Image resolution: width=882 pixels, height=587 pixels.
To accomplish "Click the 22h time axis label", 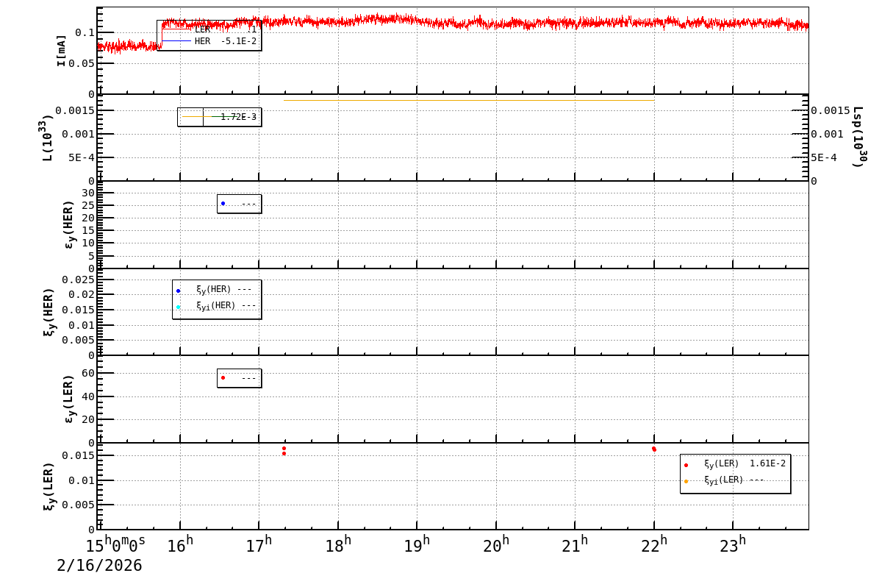I will (654, 544).
